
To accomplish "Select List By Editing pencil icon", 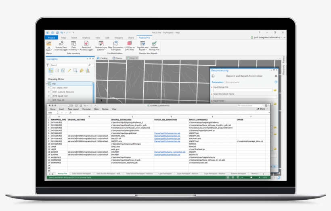I will (x=69, y=70).
